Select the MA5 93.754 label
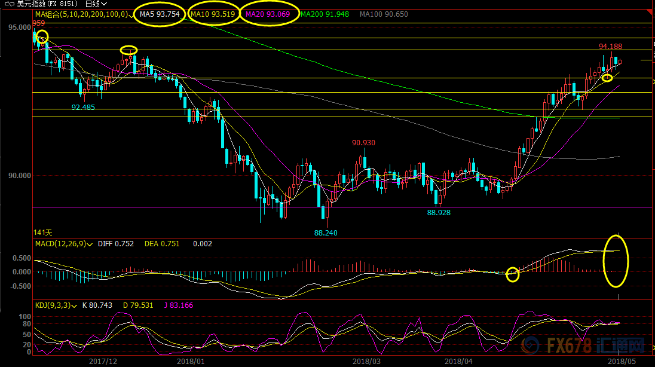Image resolution: width=655 pixels, height=367 pixels. click(160, 14)
